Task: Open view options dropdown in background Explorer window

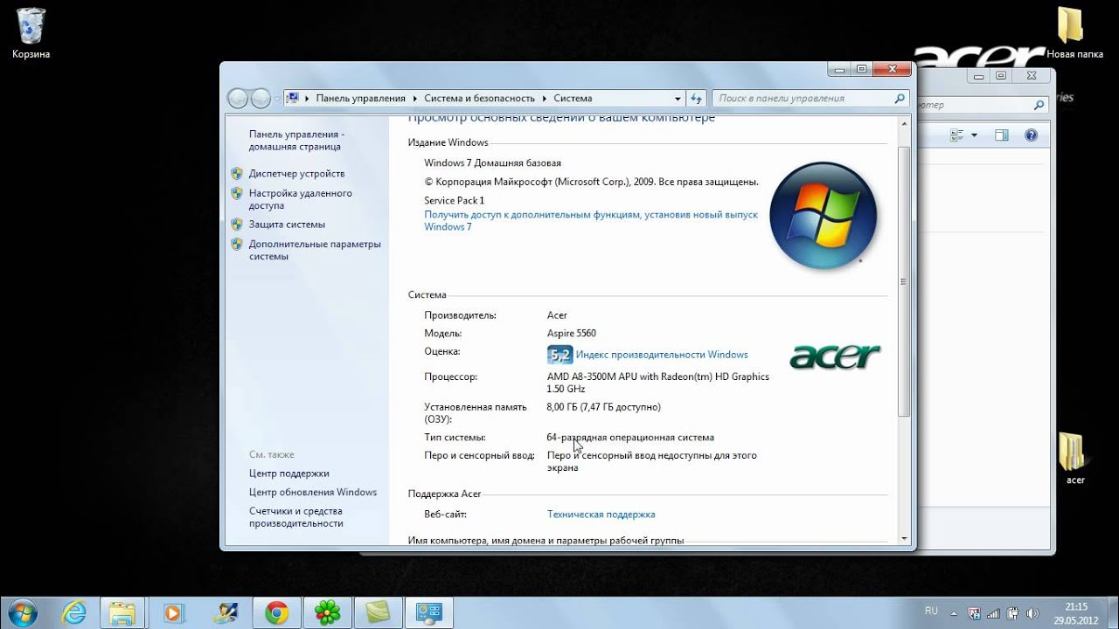Action: point(974,135)
